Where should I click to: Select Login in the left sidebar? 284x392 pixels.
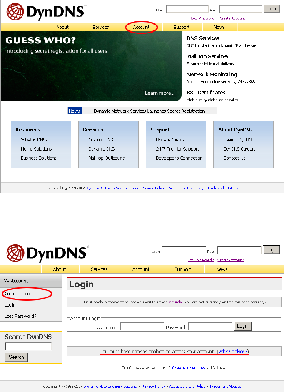31,305
